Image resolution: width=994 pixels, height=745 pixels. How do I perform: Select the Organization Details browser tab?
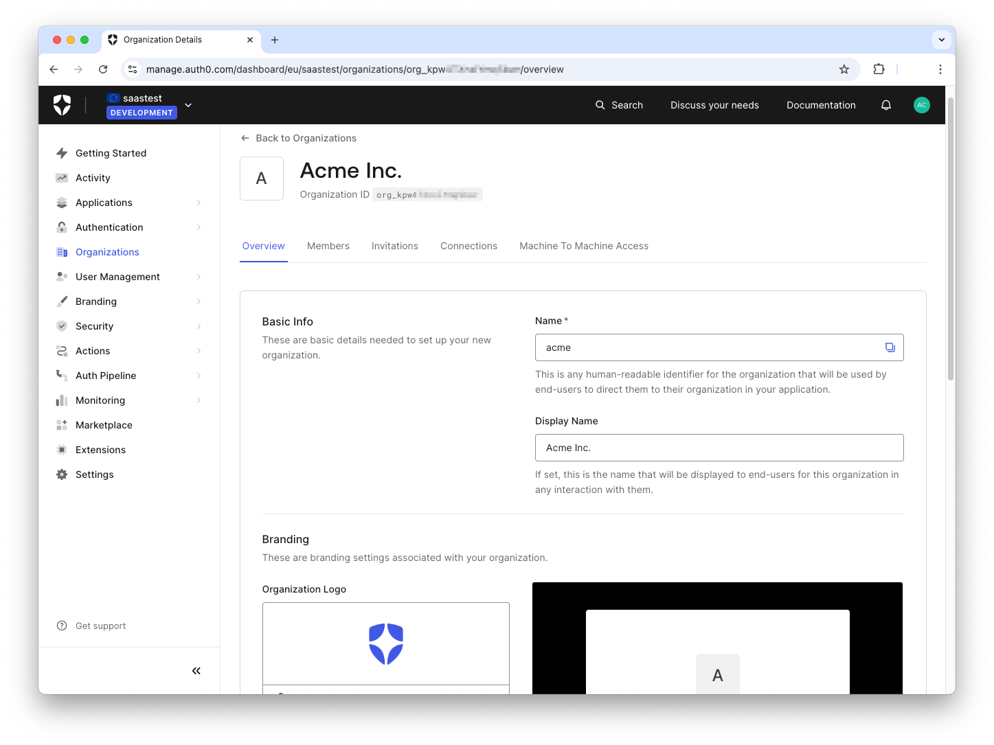pos(181,40)
